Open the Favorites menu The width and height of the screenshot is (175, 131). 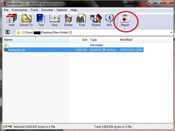point(47,10)
